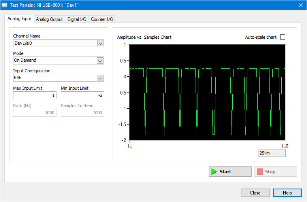
Task: Switch to the Analog Output tab
Action: coord(49,19)
